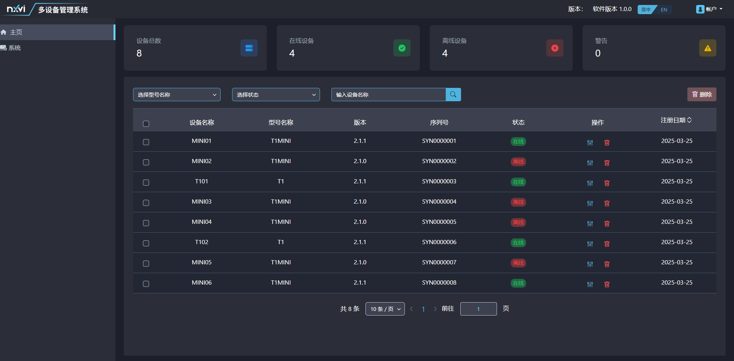Click trash icon in MINI03 row
The width and height of the screenshot is (734, 361).
click(x=607, y=203)
